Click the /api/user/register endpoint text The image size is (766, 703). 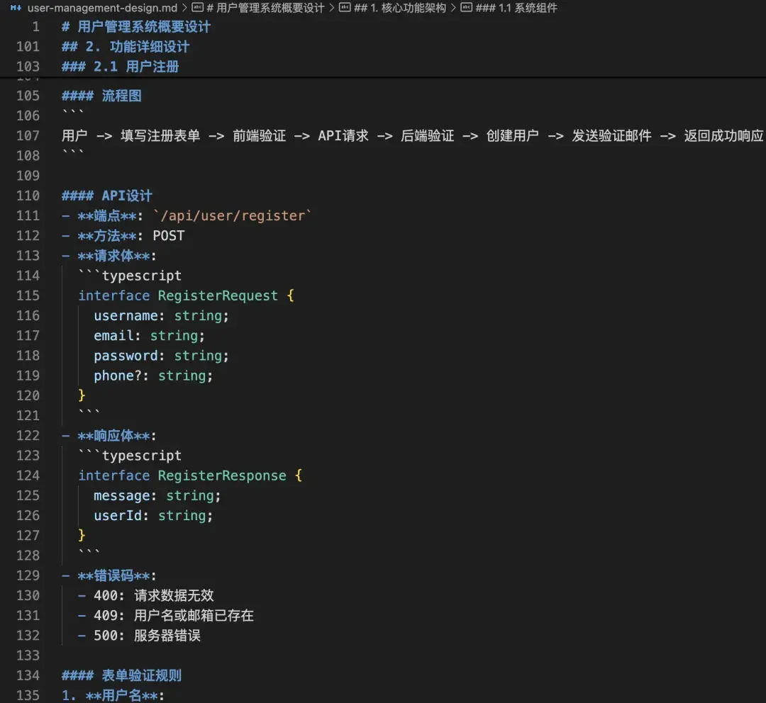(232, 215)
